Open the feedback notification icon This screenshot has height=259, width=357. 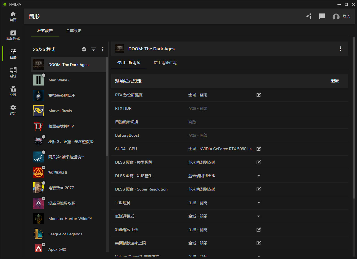(322, 16)
